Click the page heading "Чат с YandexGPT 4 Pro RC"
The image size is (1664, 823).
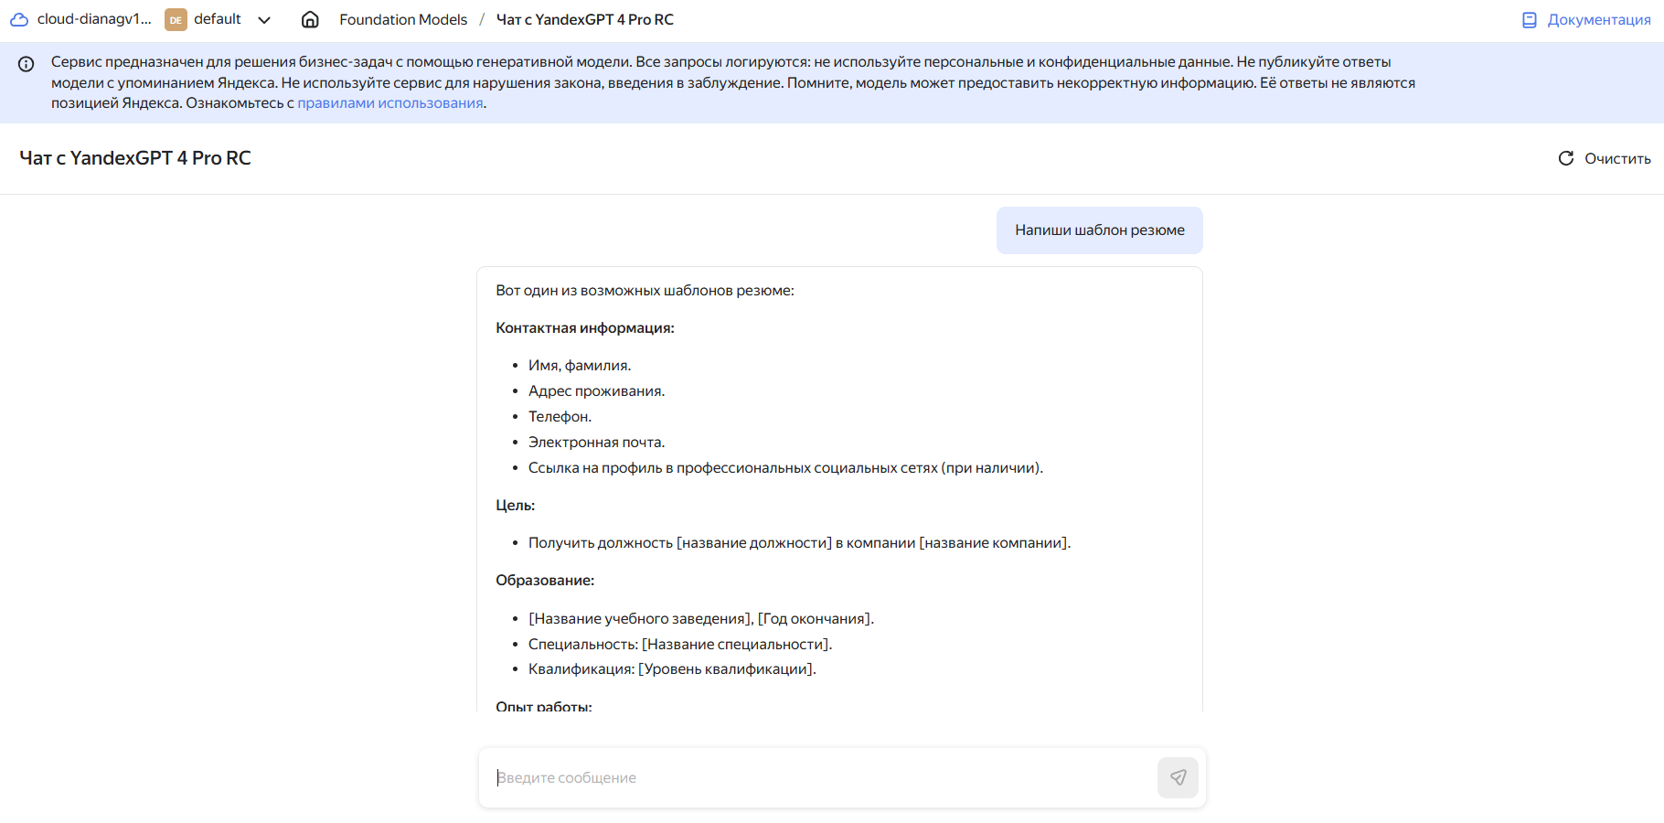pyautogui.click(x=135, y=158)
